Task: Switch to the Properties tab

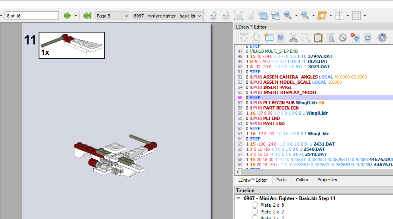Action: 327,180
